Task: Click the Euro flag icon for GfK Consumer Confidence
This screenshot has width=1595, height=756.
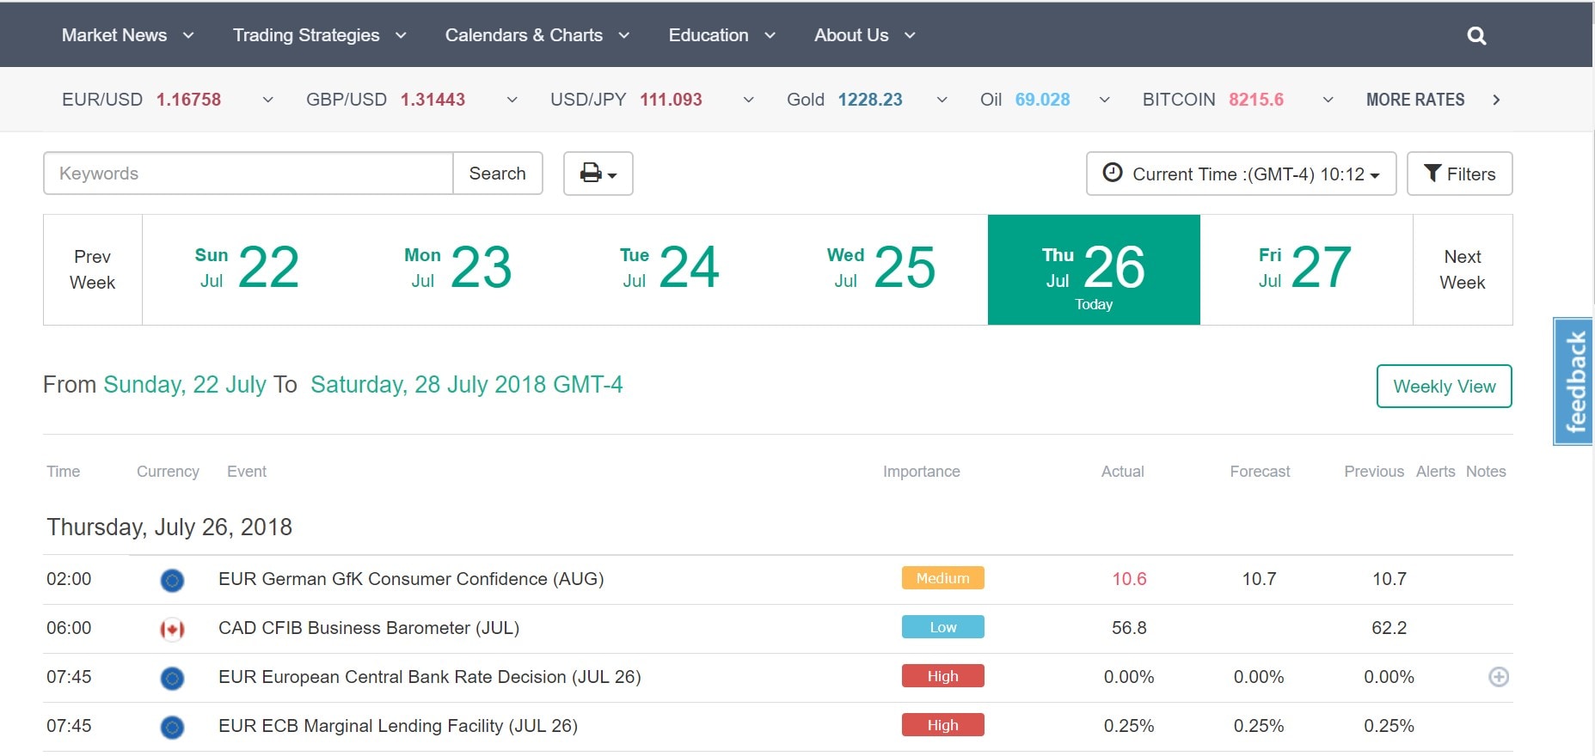Action: point(172,581)
